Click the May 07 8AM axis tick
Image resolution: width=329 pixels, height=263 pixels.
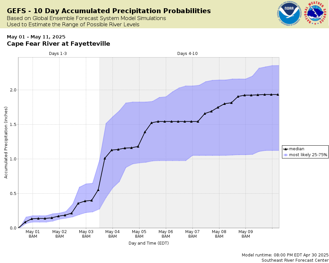click(192, 234)
